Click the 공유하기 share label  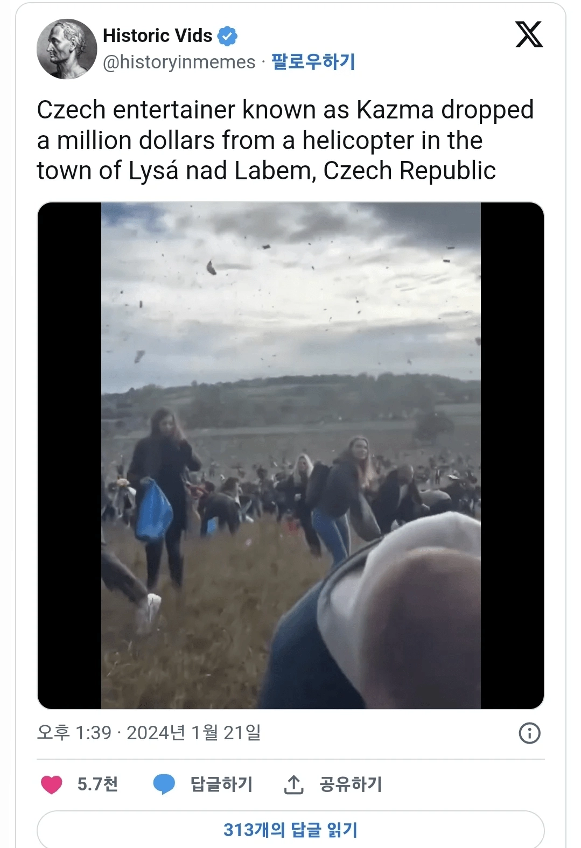point(351,784)
